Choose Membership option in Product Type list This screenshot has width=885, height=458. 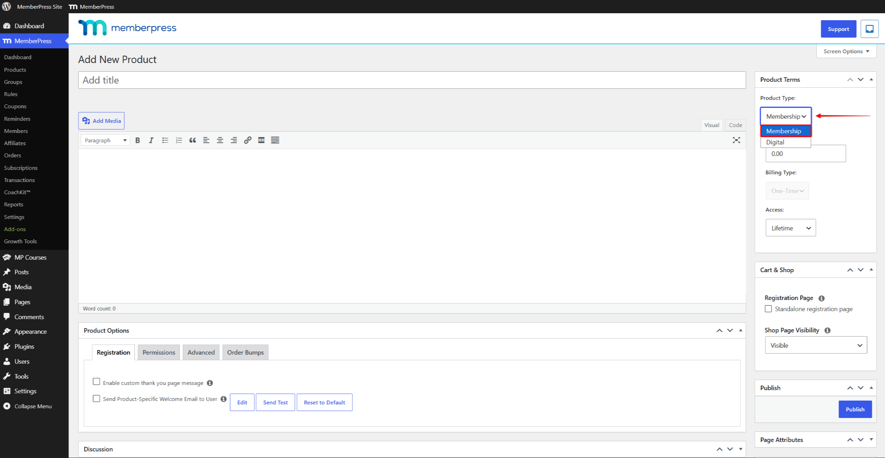click(x=786, y=131)
